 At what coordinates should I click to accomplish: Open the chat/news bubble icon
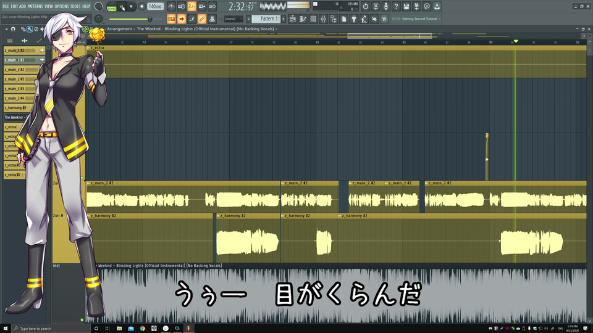click(x=427, y=6)
